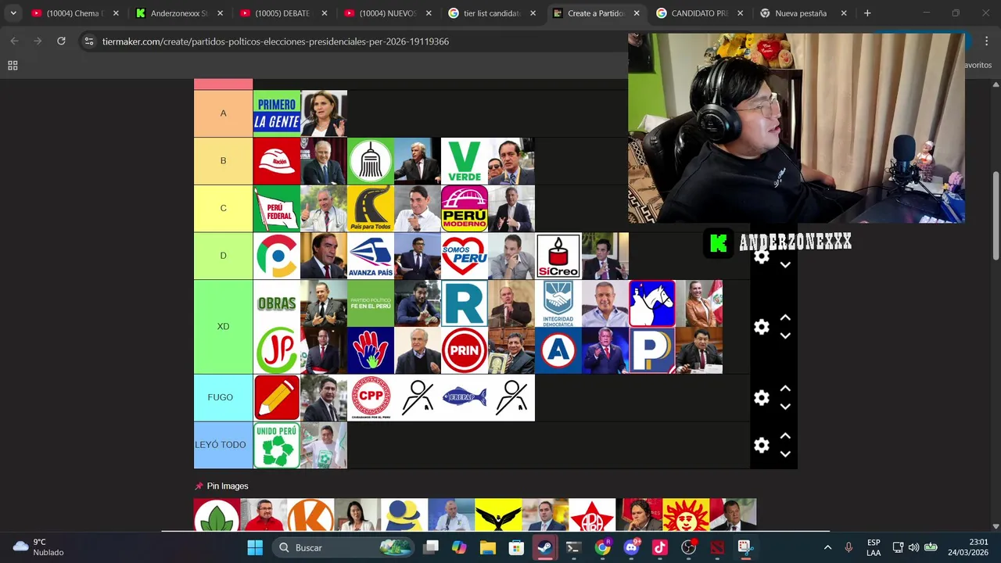
Task: Open settings gear for tier D
Action: [762, 256]
